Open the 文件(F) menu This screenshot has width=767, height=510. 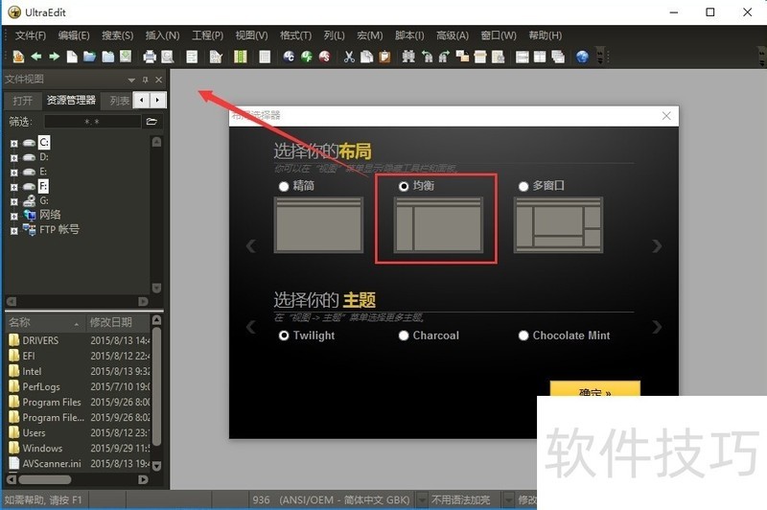click(31, 35)
